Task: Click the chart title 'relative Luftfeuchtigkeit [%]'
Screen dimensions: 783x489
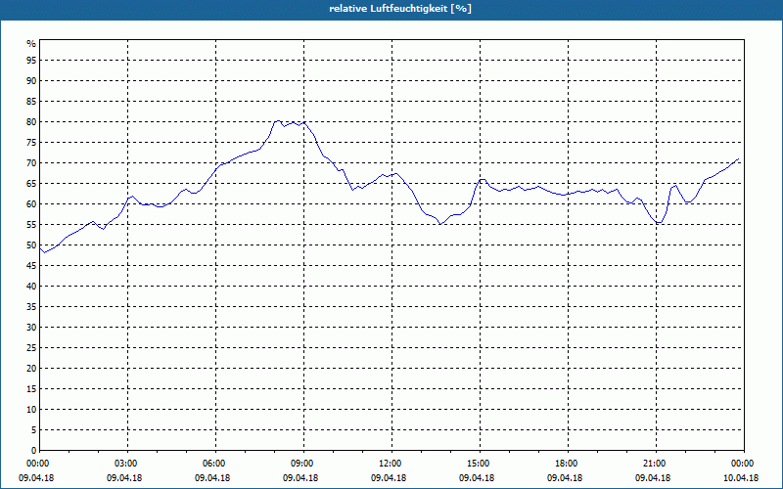Action: pyautogui.click(x=400, y=9)
